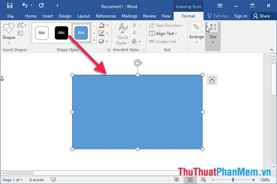Click Create Link

(x=163, y=41)
